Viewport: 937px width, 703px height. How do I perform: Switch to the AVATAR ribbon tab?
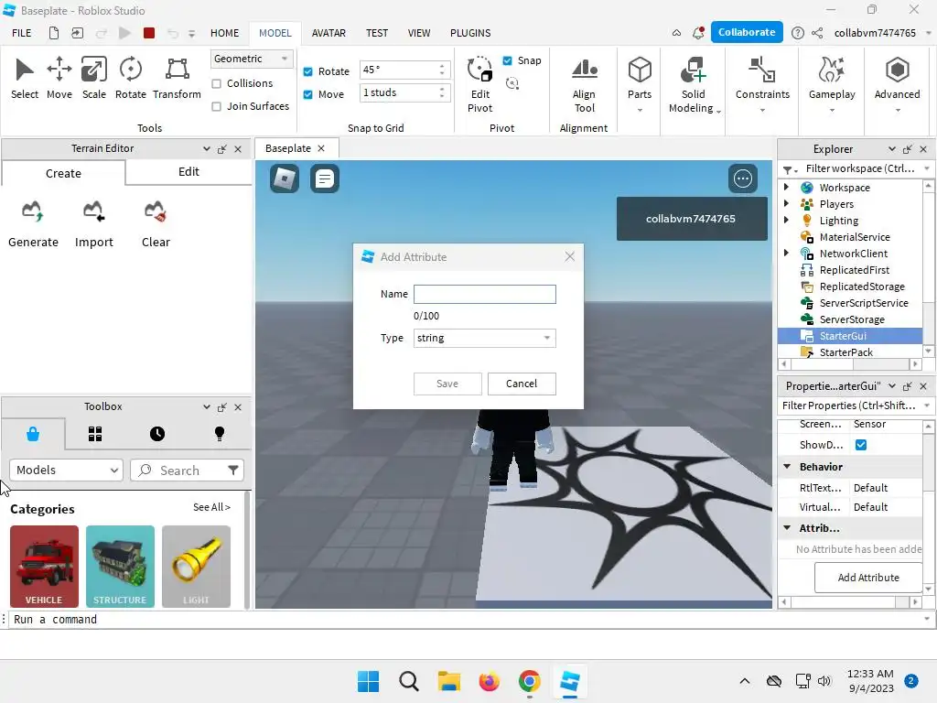(328, 33)
